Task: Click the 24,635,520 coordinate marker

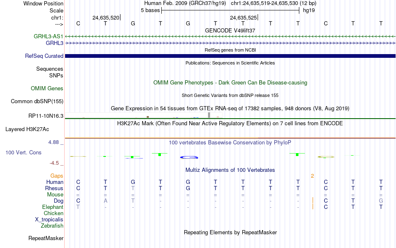Action: coord(106,17)
